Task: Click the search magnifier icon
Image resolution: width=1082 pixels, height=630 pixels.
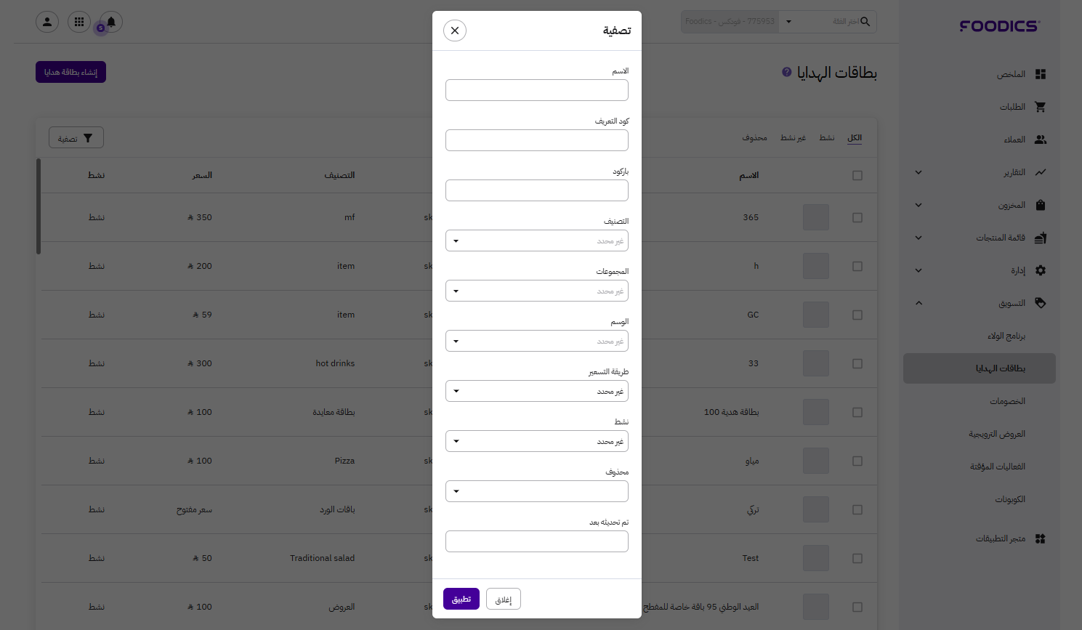Action: [865, 22]
